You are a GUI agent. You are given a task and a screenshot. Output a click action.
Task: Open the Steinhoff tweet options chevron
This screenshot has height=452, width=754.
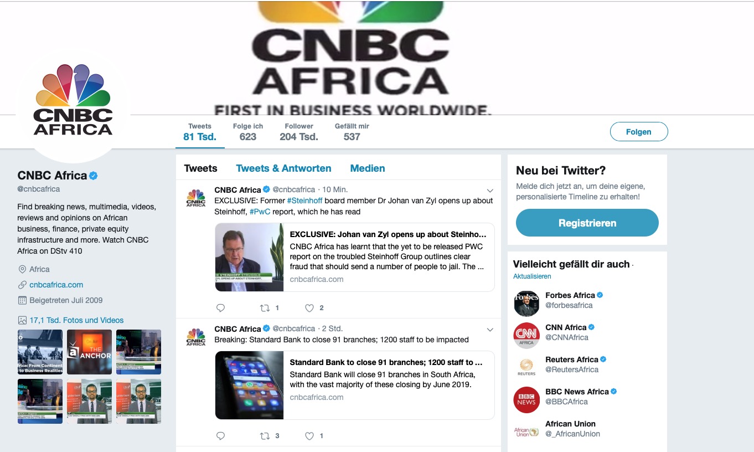[489, 190]
